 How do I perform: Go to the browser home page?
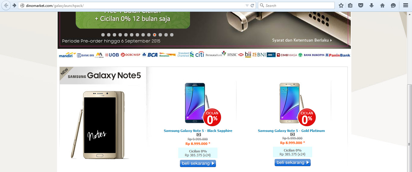tap(382, 5)
